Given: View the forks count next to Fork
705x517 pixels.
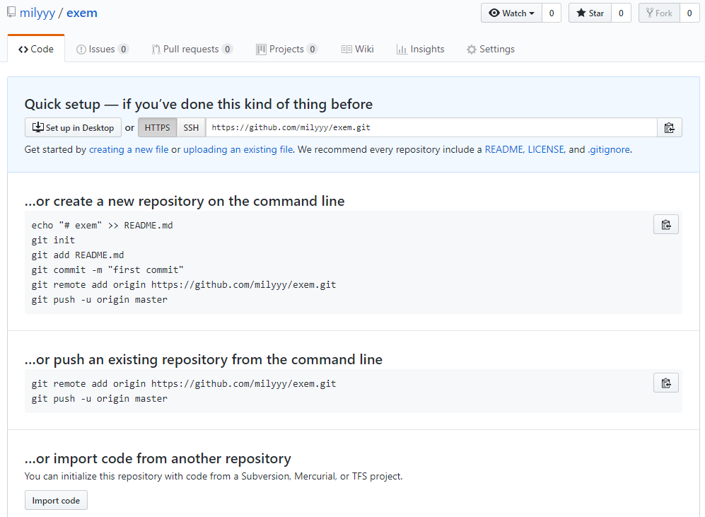Looking at the screenshot, I should (x=689, y=13).
